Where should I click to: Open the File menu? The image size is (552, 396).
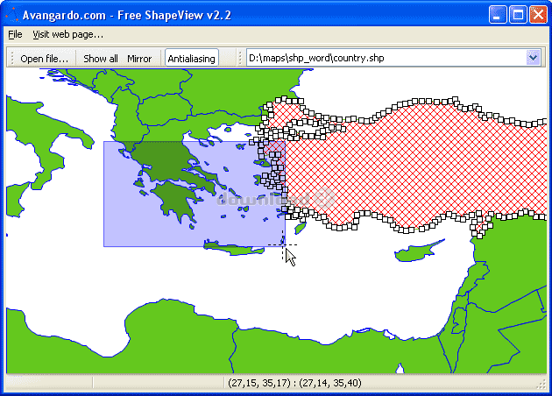[15, 34]
